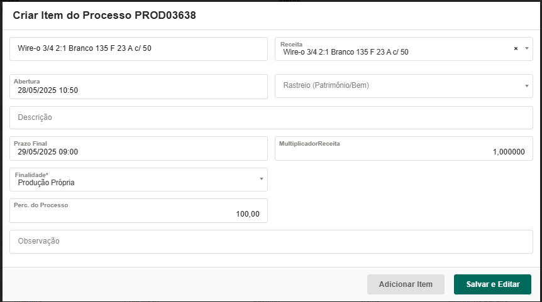Clear the selected Receita with the × icon
Screen dimensions: 542x302
tap(516, 49)
